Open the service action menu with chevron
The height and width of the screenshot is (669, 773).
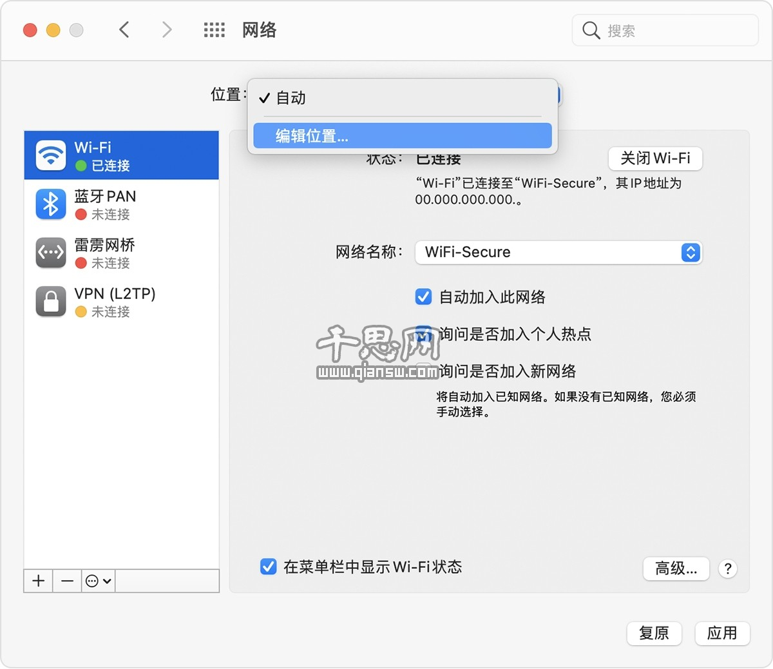click(99, 581)
